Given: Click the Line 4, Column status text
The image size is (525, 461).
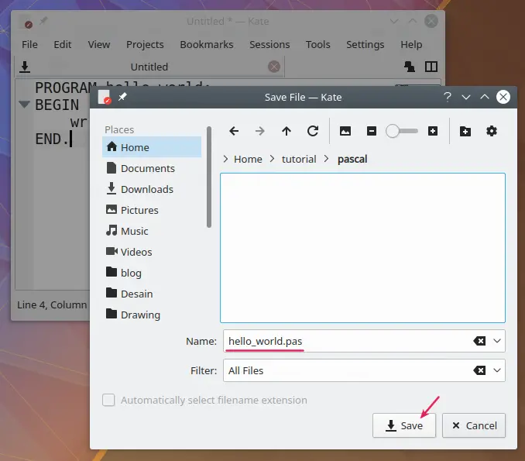Looking at the screenshot, I should [x=52, y=304].
